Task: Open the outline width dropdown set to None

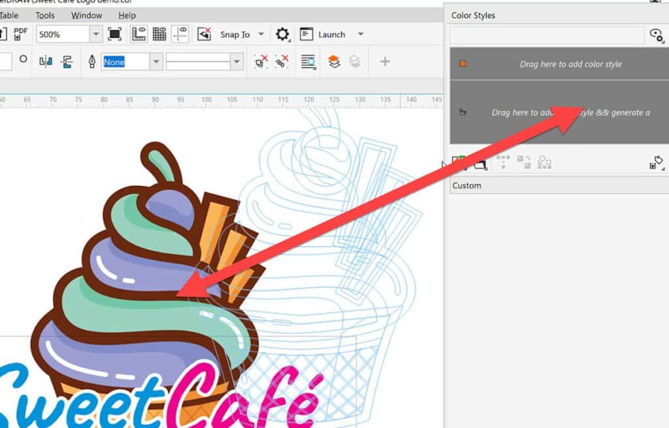Action: pos(156,61)
